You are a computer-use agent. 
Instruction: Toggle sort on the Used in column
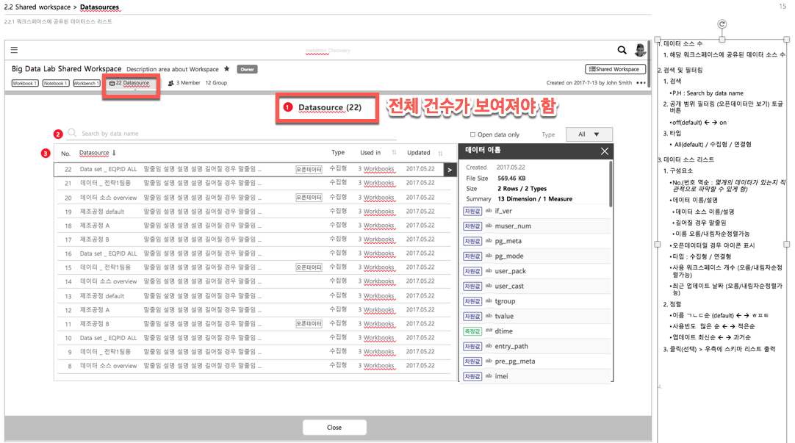pyautogui.click(x=394, y=153)
